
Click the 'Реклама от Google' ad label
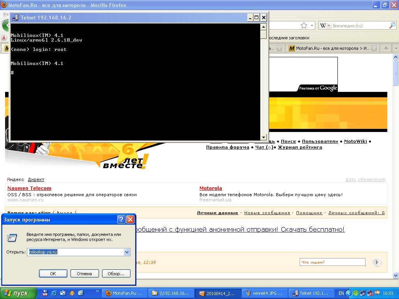tap(318, 88)
